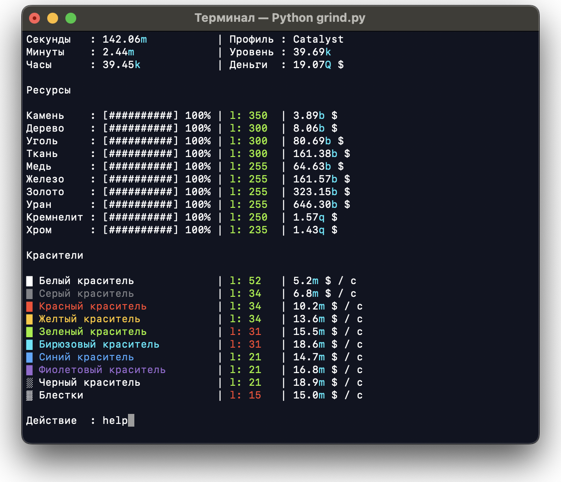Click the Хром level 'l: 235'

(x=249, y=230)
